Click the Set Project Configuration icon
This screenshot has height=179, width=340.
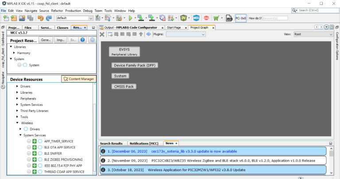(98, 18)
